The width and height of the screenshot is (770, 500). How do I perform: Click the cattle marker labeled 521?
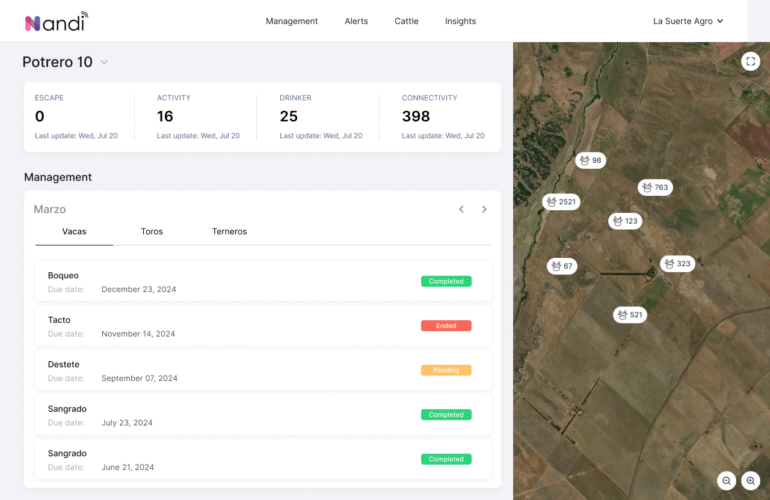[630, 315]
